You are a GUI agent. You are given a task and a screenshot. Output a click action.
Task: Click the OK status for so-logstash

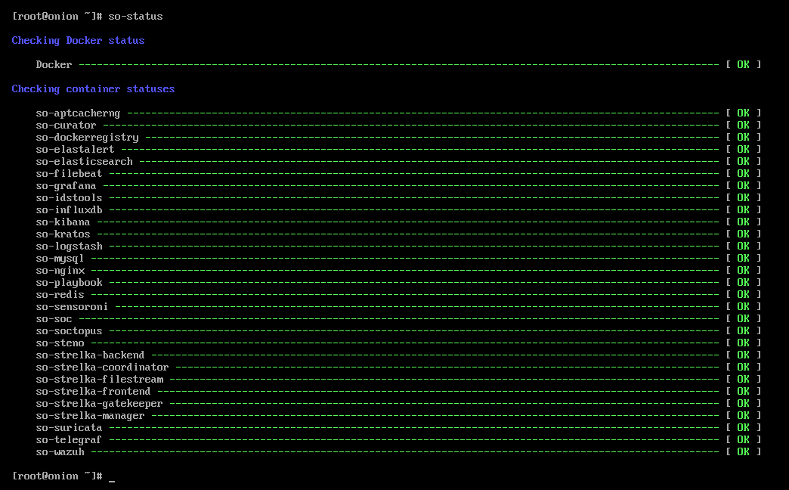743,246
